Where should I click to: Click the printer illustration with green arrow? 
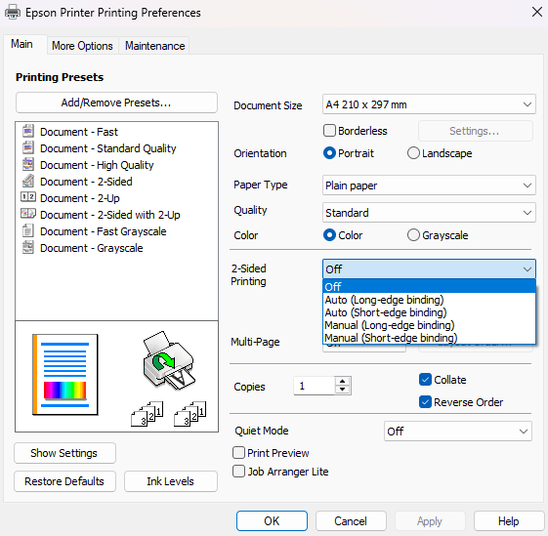(x=169, y=360)
